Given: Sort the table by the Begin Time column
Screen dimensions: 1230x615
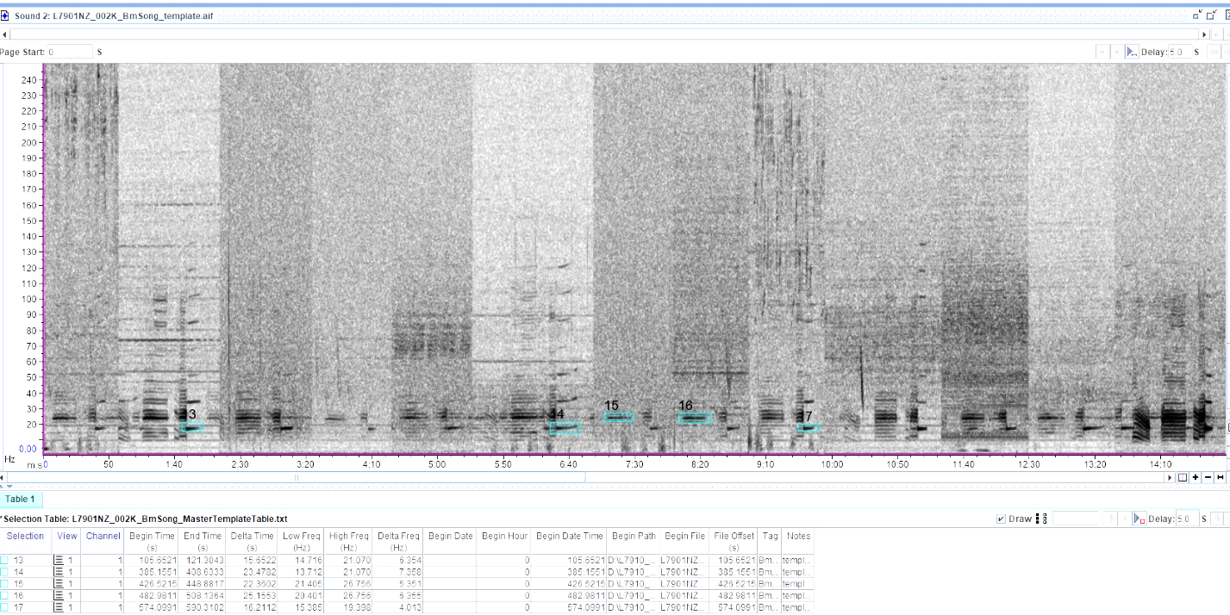Looking at the screenshot, I should tap(152, 536).
